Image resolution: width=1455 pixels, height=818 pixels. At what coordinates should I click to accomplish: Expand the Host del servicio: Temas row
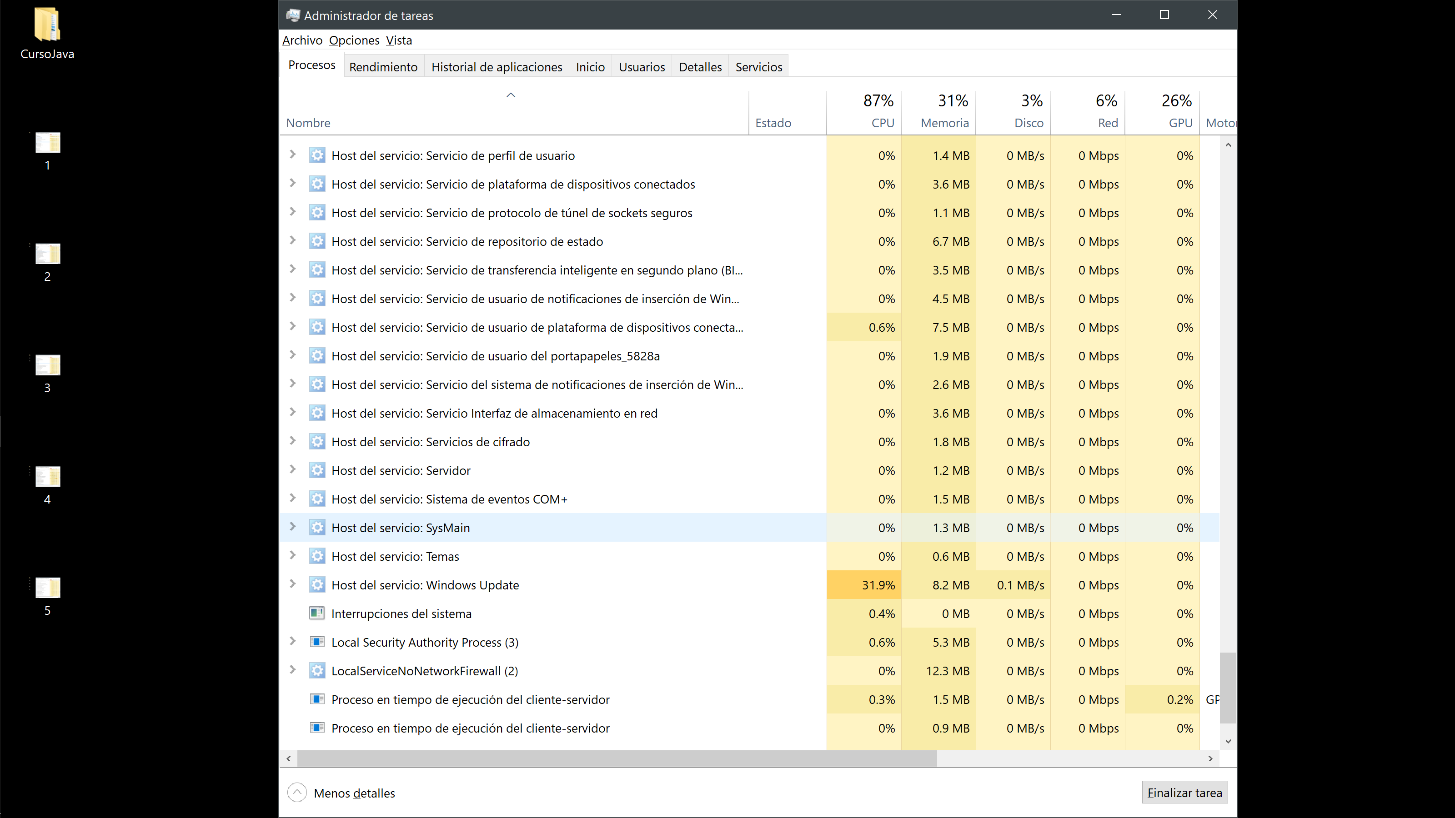(292, 555)
